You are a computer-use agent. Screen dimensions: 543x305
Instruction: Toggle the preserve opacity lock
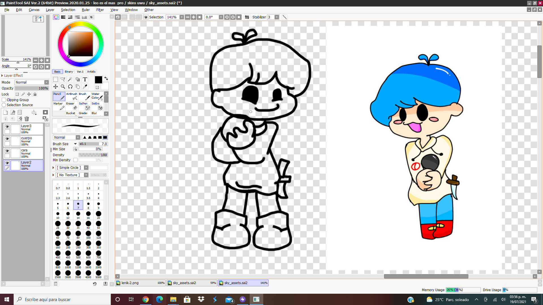coord(17,94)
